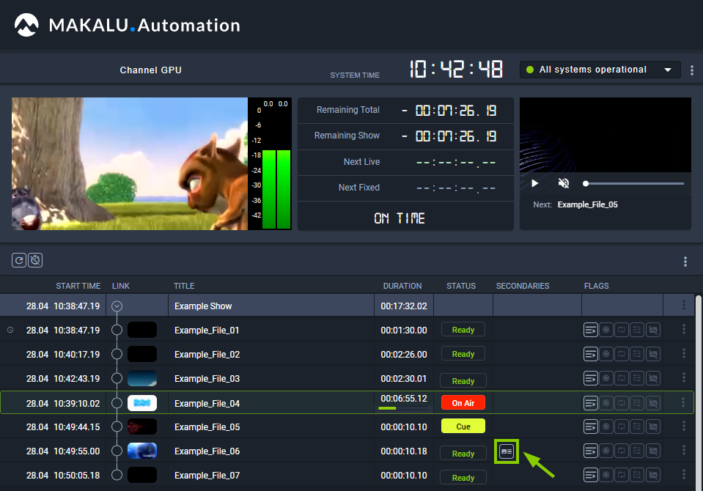Toggle the snowflake freeze flag on Example_File_01
The image size is (703, 491).
point(606,330)
